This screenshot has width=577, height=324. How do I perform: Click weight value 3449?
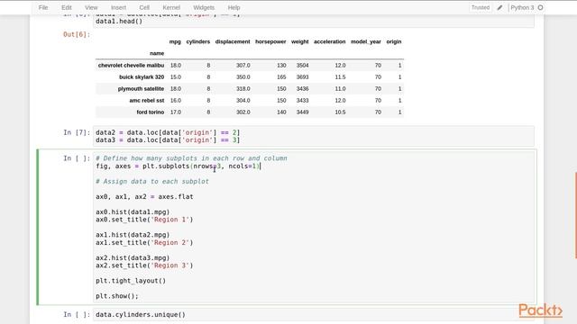[x=303, y=112]
